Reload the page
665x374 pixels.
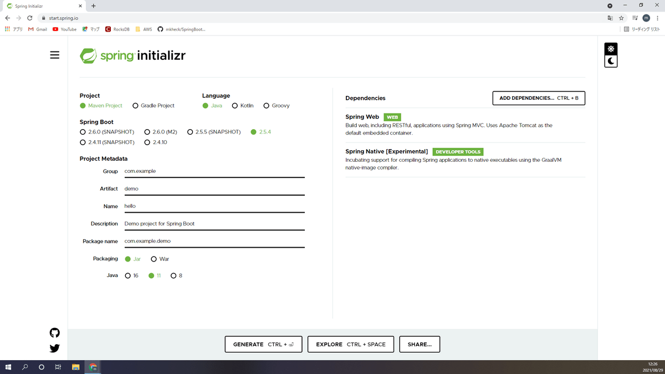[x=30, y=18]
